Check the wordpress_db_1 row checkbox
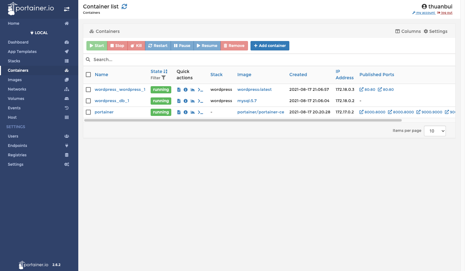This screenshot has height=271, width=465. (x=88, y=101)
